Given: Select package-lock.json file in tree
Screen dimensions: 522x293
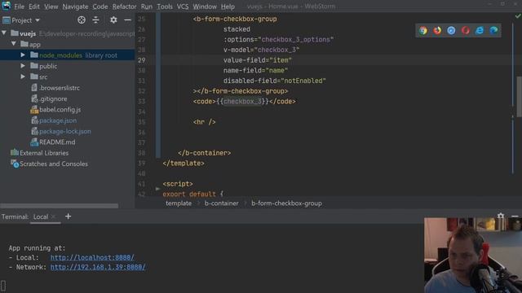Looking at the screenshot, I should [x=64, y=131].
